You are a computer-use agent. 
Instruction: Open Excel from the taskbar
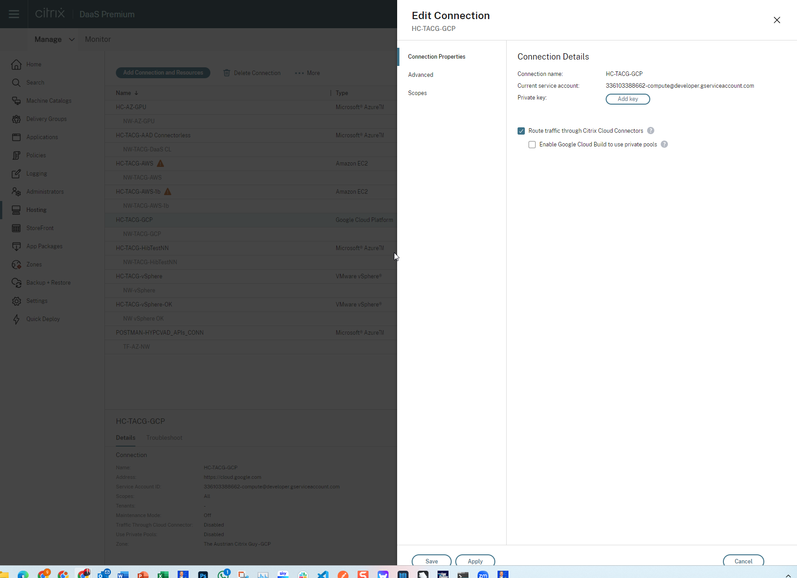[x=163, y=574]
